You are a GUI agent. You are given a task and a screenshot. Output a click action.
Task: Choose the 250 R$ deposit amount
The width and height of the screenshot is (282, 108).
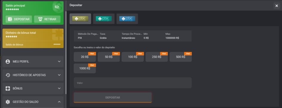pyautogui.click(x=157, y=57)
